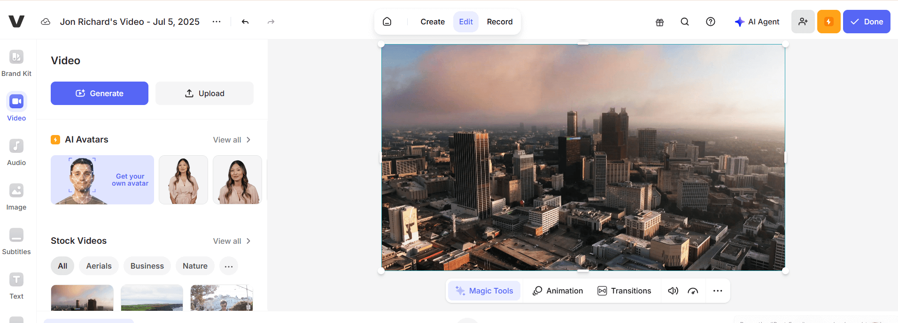Undo the last action
898x323 pixels.
coord(245,22)
